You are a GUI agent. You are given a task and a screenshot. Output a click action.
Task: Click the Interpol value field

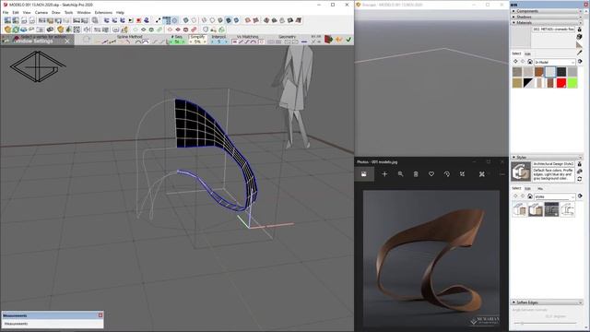(x=218, y=41)
